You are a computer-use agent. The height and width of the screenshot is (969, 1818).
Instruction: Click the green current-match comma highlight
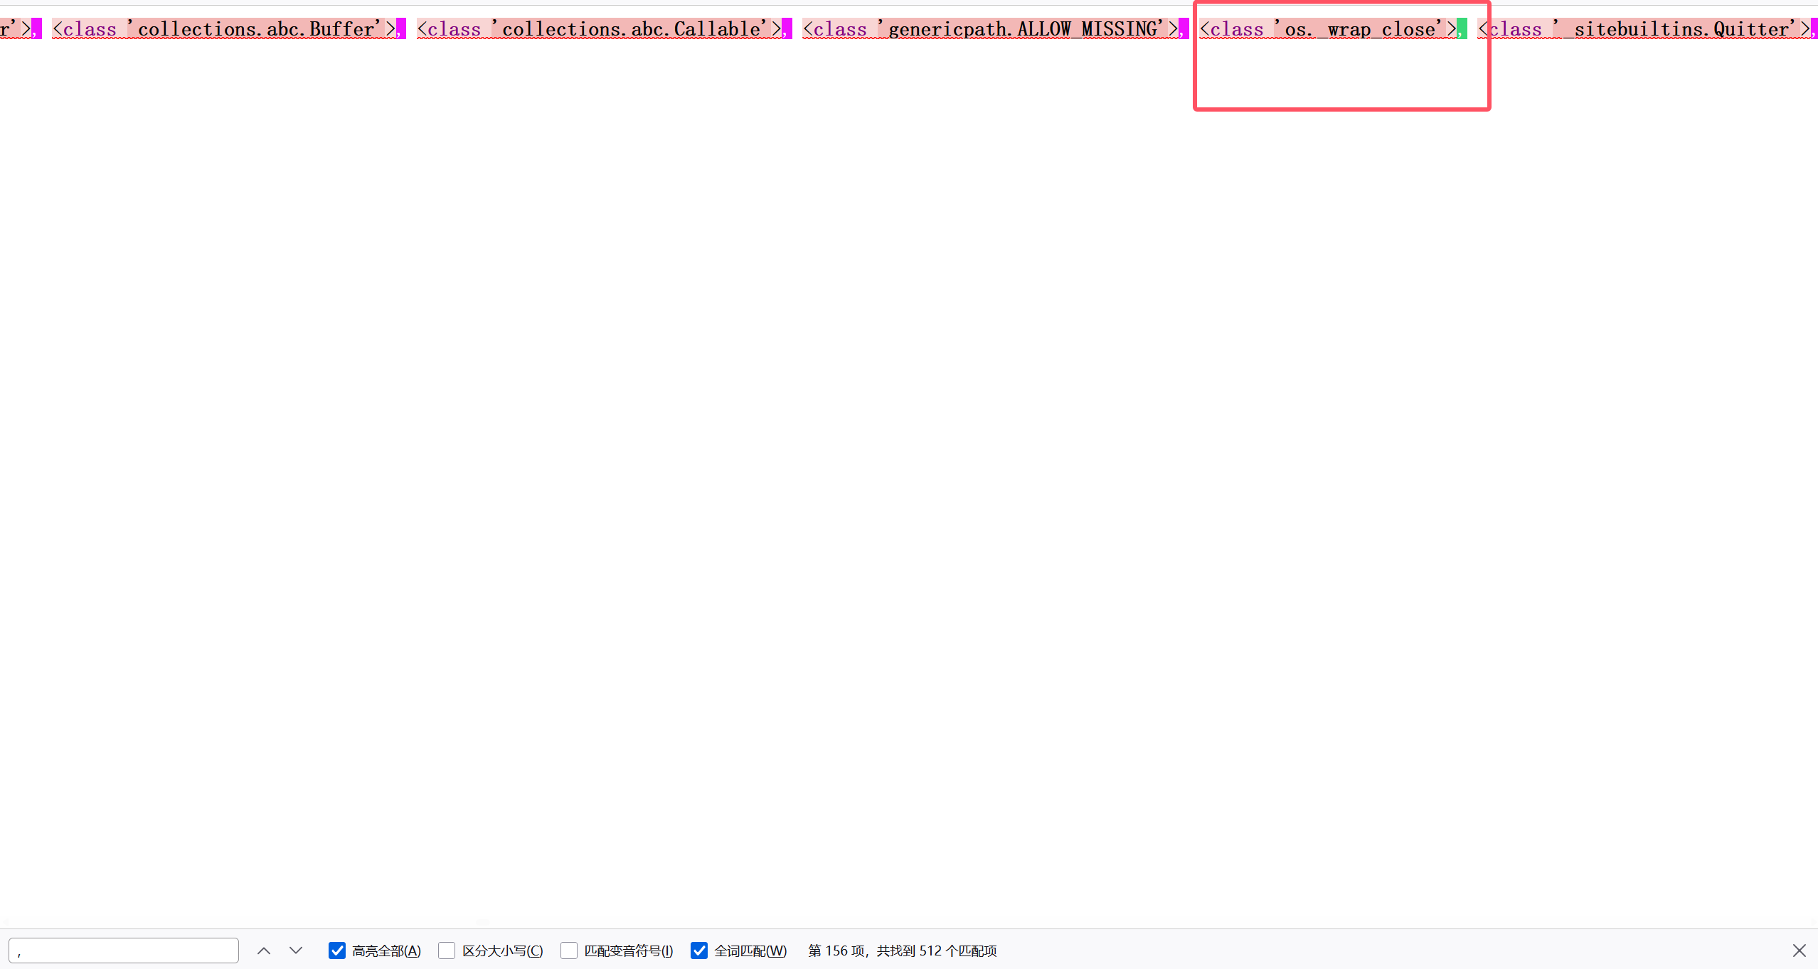[x=1461, y=29]
